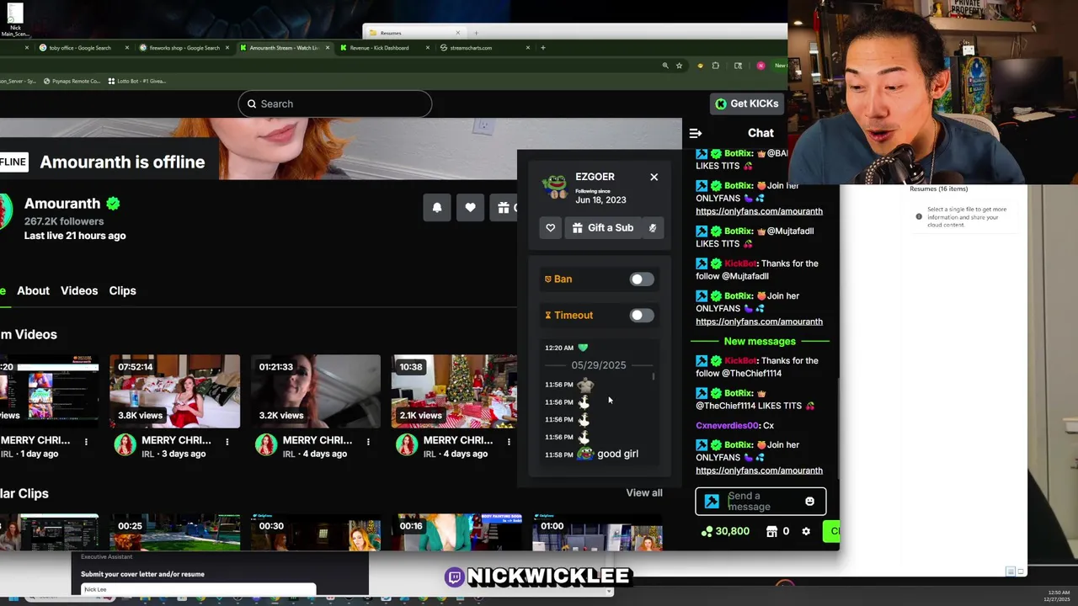Open chat settings gear
Image resolution: width=1078 pixels, height=606 pixels.
806,531
